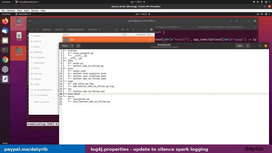
Task: Open guest system menu arrow in top bar
Action: (x=269, y=14)
